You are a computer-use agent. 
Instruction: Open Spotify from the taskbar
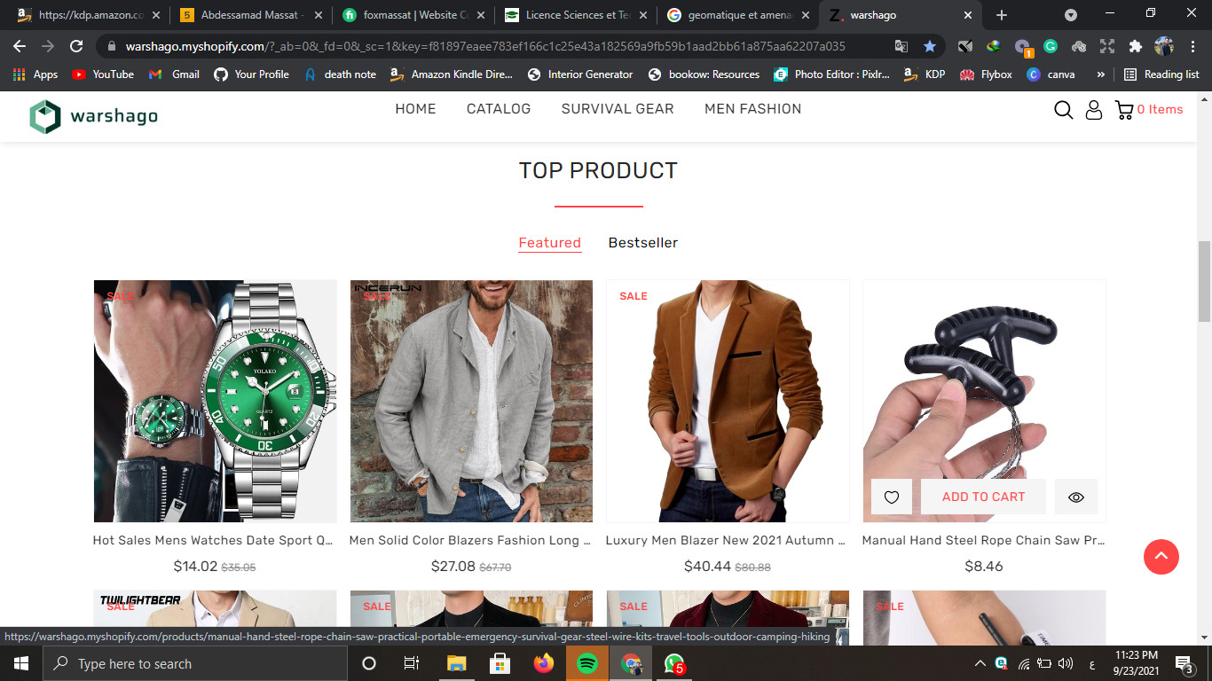(x=587, y=663)
